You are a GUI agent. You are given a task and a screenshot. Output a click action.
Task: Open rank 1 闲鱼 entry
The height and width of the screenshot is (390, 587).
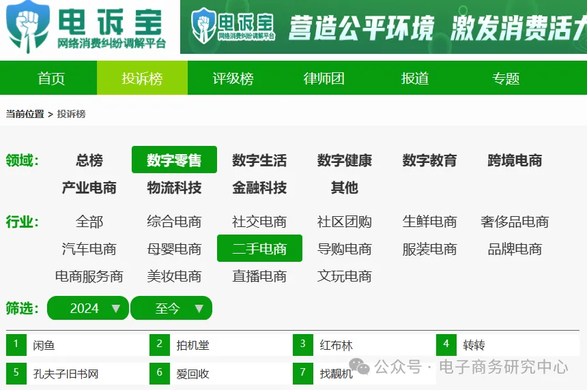[78, 345]
